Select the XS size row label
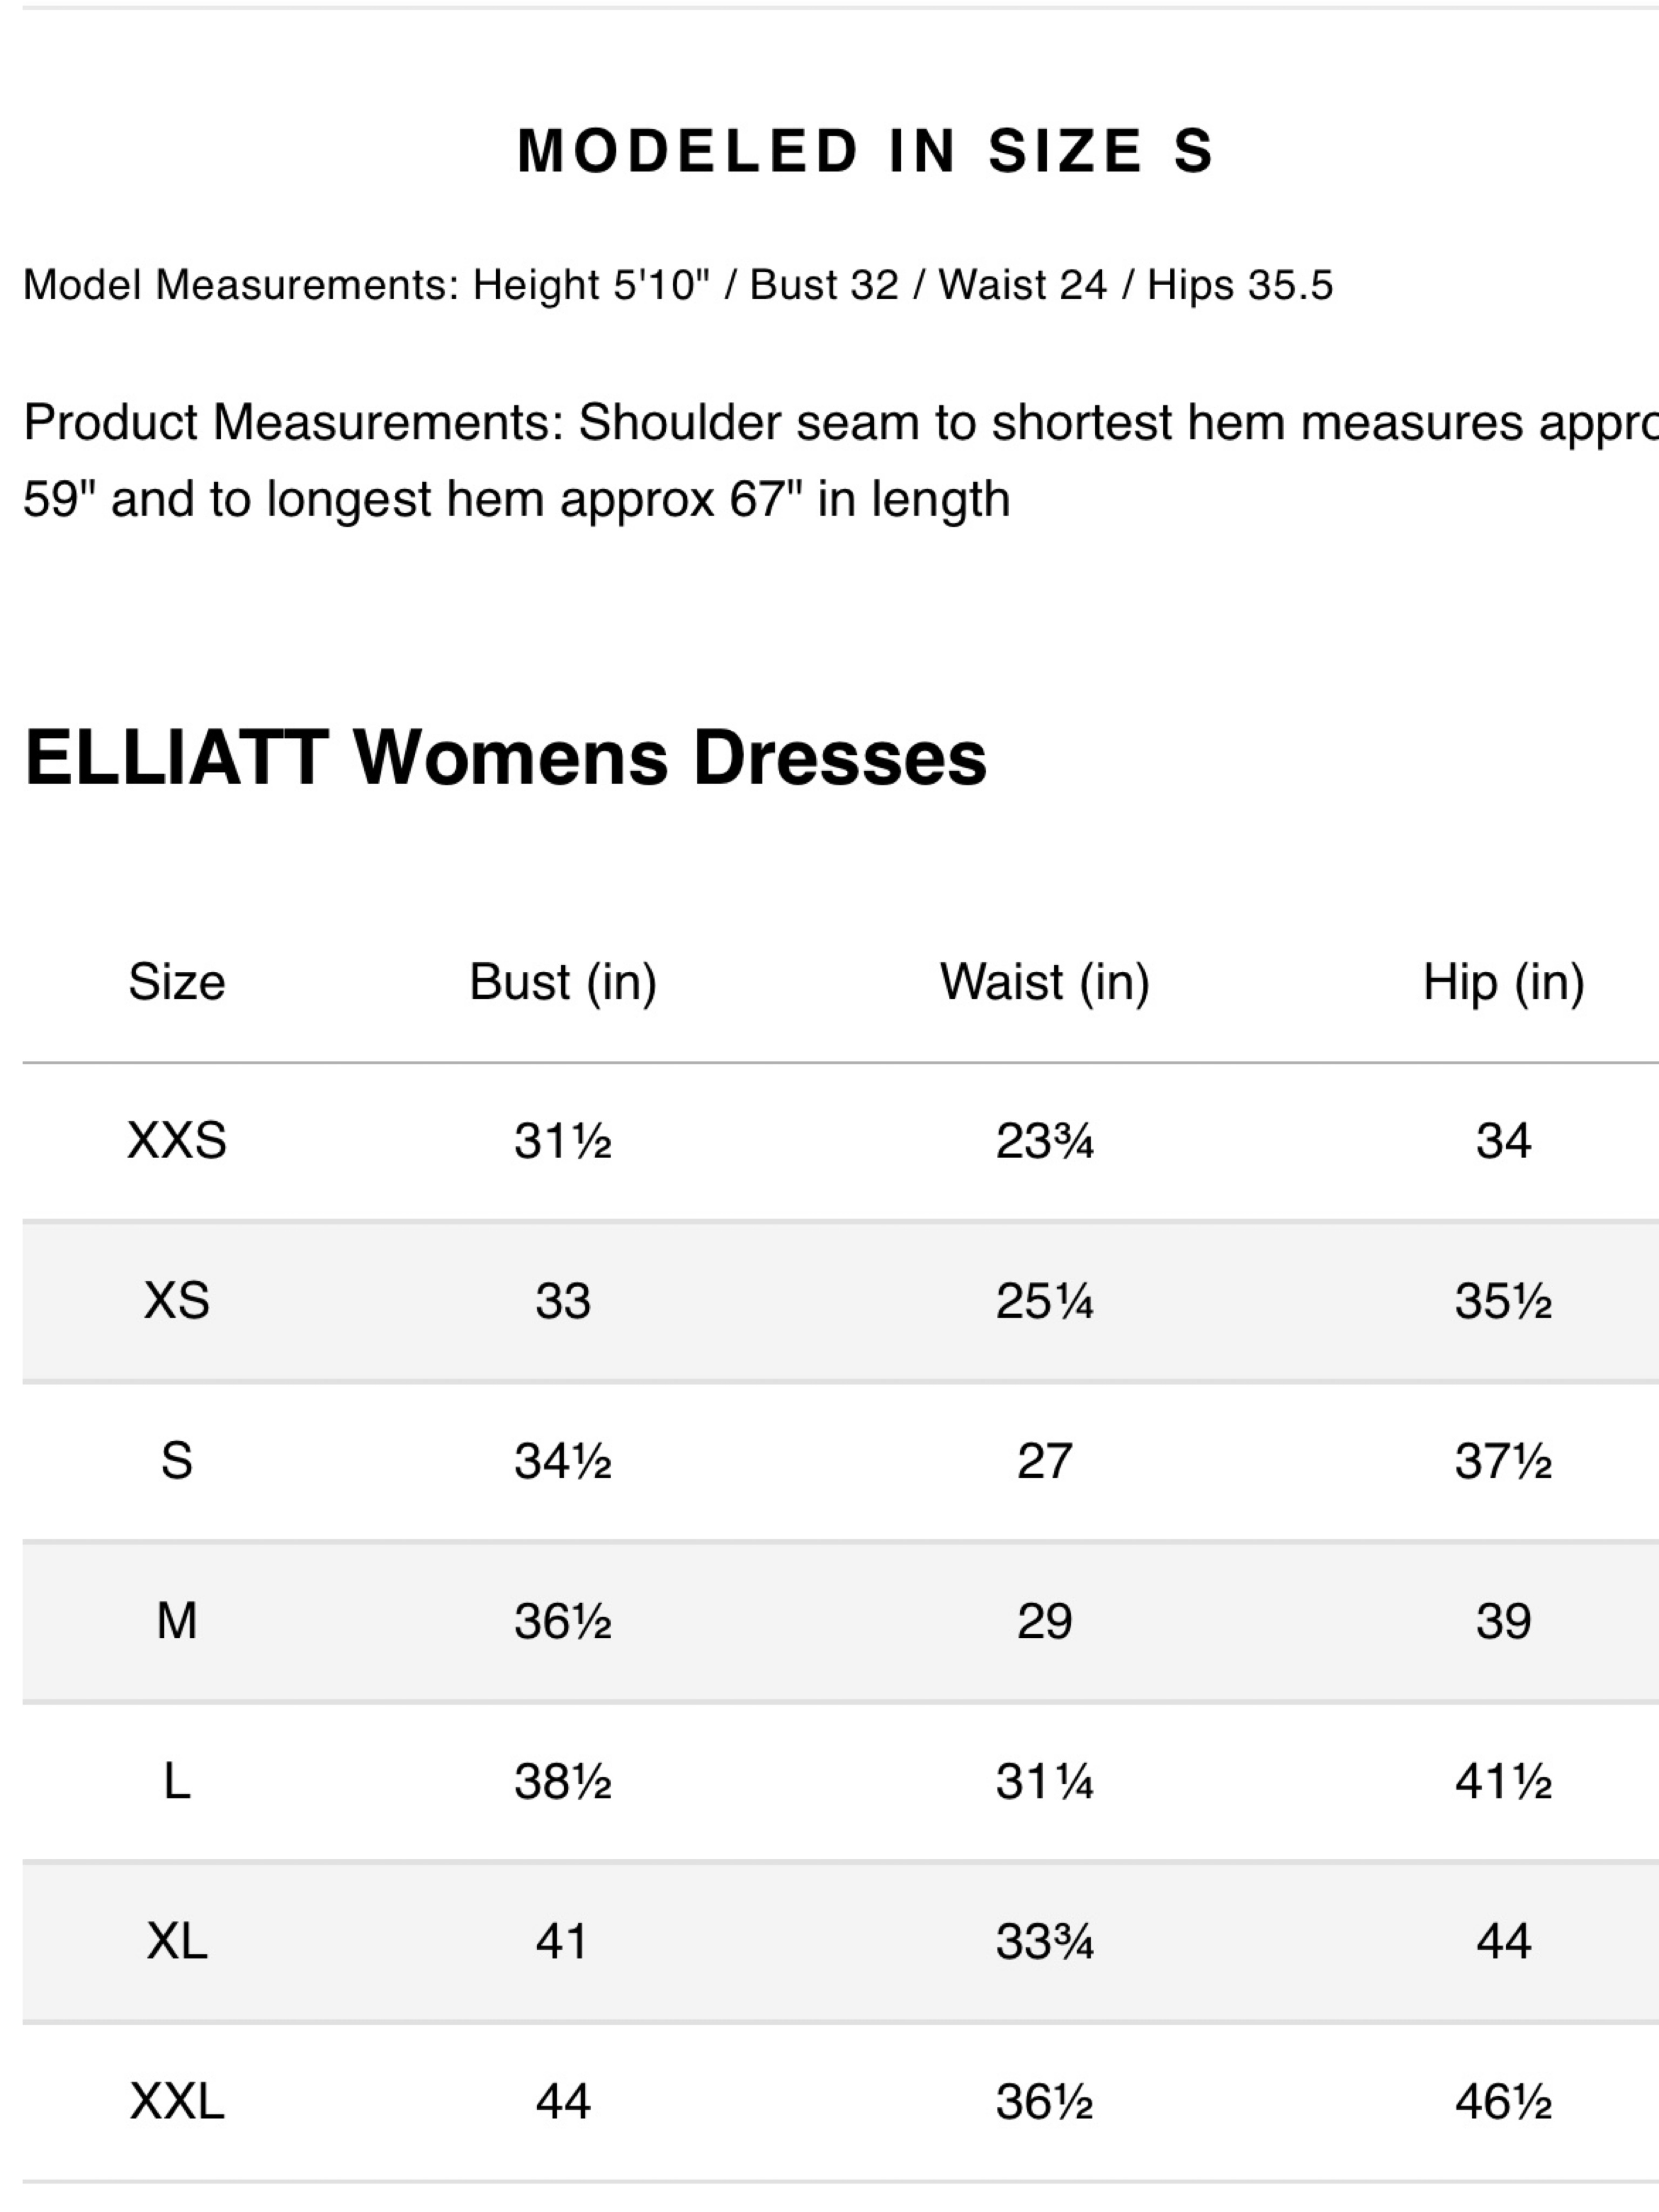 click(177, 1301)
